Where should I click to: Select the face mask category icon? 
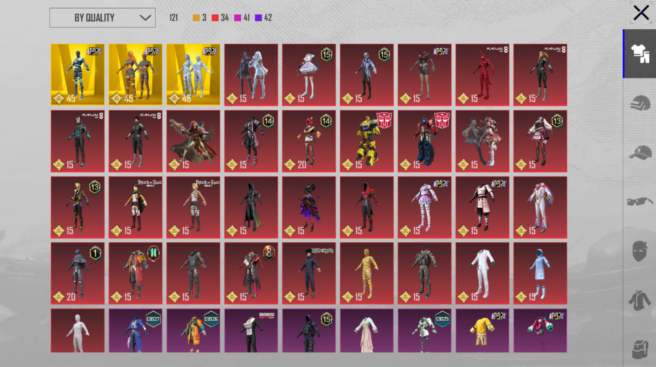point(640,251)
